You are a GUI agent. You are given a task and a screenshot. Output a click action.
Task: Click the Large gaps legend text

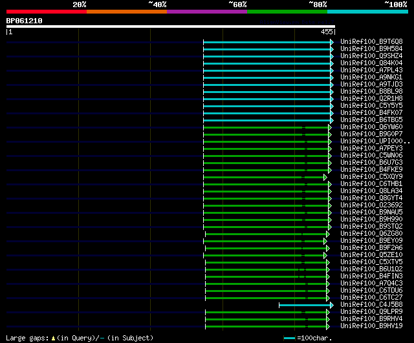(80, 338)
